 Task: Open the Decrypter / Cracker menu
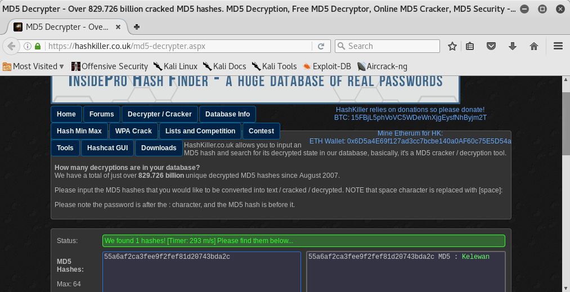click(160, 114)
